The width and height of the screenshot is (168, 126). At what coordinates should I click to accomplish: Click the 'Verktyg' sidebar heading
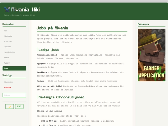7,75
